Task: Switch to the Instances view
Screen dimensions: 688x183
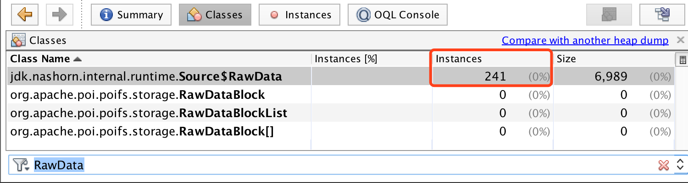Action: (300, 15)
